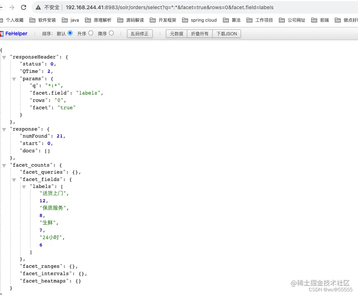This screenshot has height=295, width=358.
Task: Open the 原理解析 bookmark folder
Action: (x=98, y=20)
